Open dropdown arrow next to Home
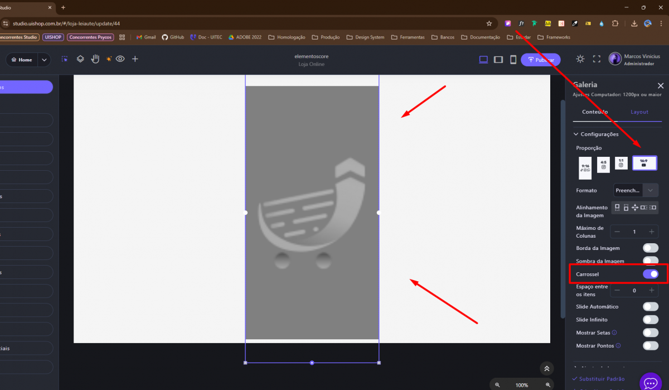Screen dimensions: 669x390 pos(44,60)
